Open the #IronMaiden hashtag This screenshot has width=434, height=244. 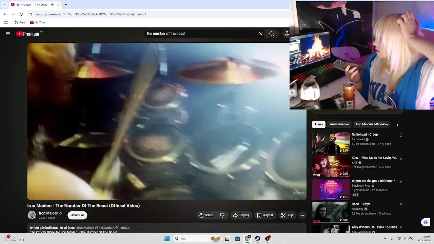[85, 228]
